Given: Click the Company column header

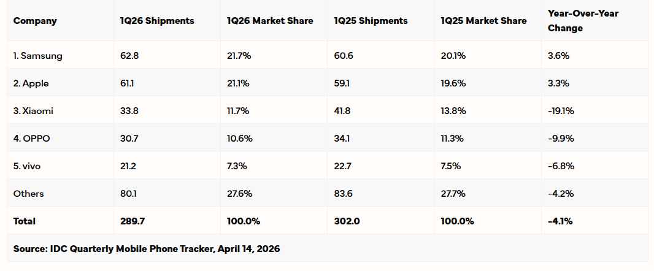Looking at the screenshot, I should point(35,21).
